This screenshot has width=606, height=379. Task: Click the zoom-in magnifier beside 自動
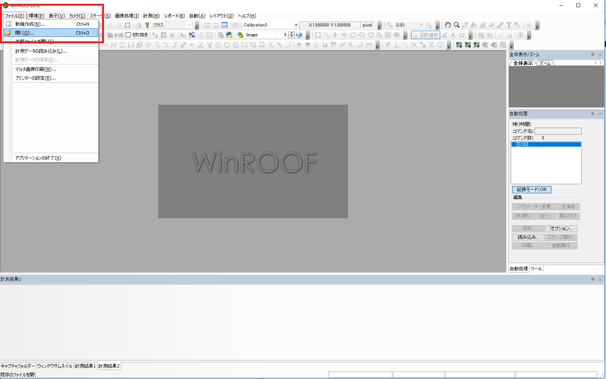tap(389, 25)
